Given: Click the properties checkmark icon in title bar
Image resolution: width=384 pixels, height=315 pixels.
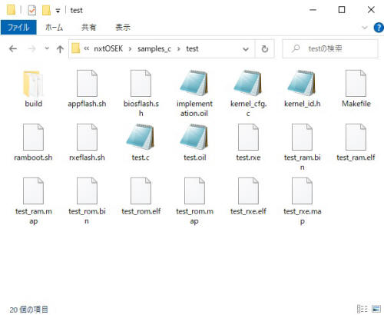Looking at the screenshot, I should pos(32,11).
